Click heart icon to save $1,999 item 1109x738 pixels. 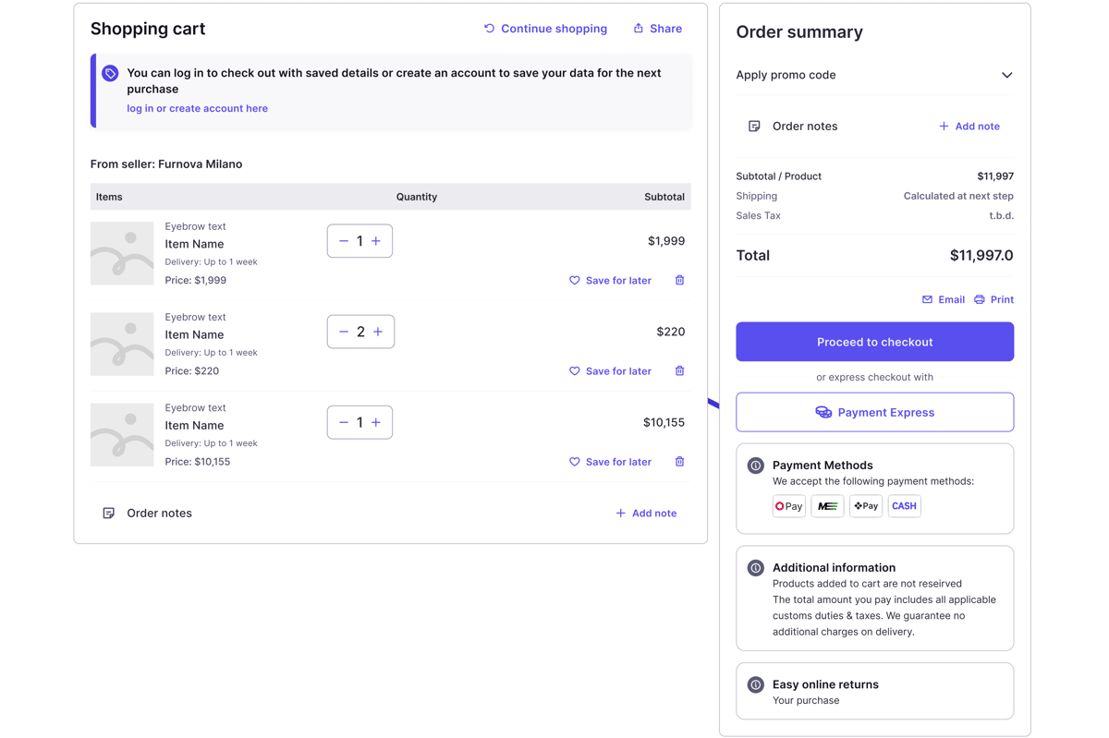[574, 280]
